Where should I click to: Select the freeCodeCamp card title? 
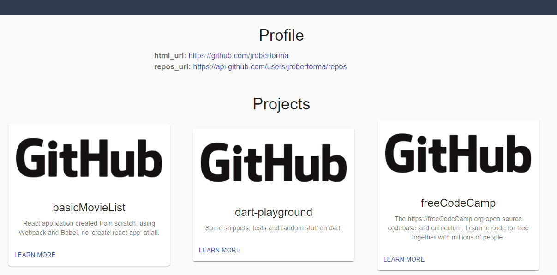coord(458,203)
